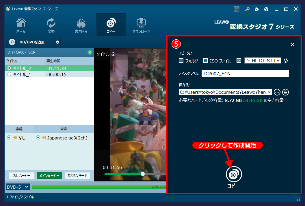Switch to the 変換 convert tab
Image resolution: width=305 pixels, height=206 pixels.
[x=51, y=25]
